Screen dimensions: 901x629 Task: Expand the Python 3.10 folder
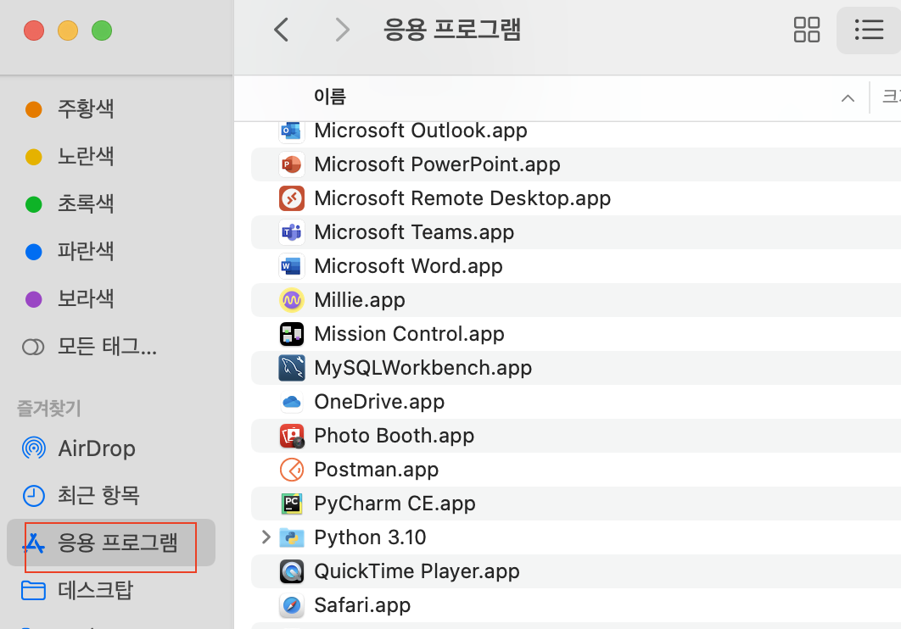point(266,537)
